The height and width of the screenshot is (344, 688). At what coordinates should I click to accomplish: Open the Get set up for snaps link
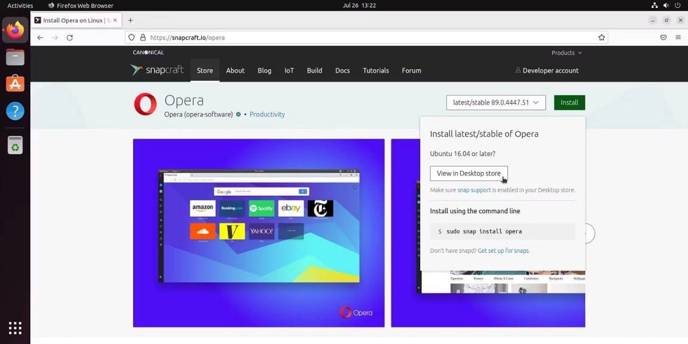point(503,251)
